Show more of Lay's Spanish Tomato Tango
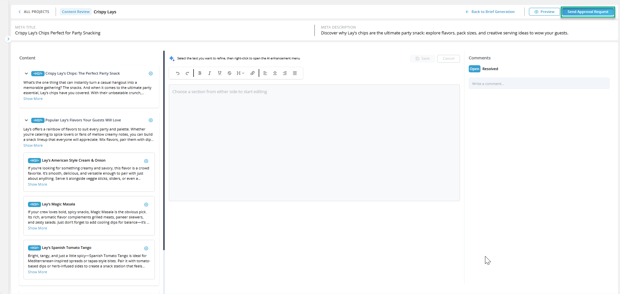The width and height of the screenshot is (620, 294). pos(37,272)
